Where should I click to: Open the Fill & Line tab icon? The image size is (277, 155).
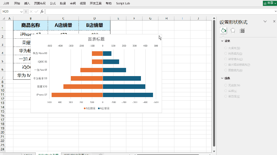point(223,31)
